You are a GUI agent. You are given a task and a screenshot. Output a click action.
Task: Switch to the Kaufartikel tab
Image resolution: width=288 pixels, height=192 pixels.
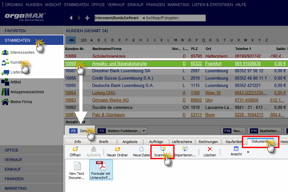pos(234,142)
